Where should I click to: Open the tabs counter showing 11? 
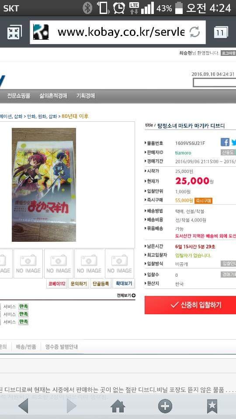point(221,32)
